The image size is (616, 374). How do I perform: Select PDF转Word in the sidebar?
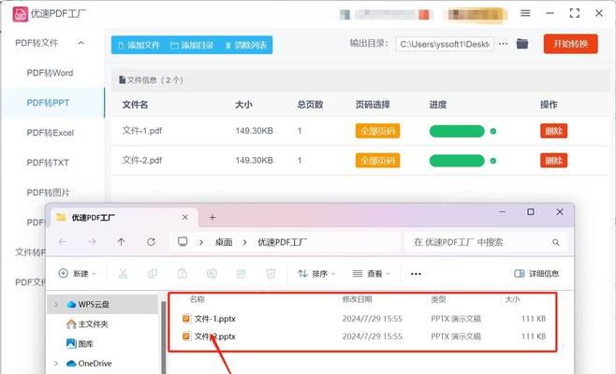click(50, 73)
